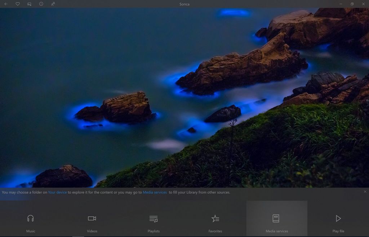Select the Favorites star icon
369x237 pixels.
tap(215, 218)
